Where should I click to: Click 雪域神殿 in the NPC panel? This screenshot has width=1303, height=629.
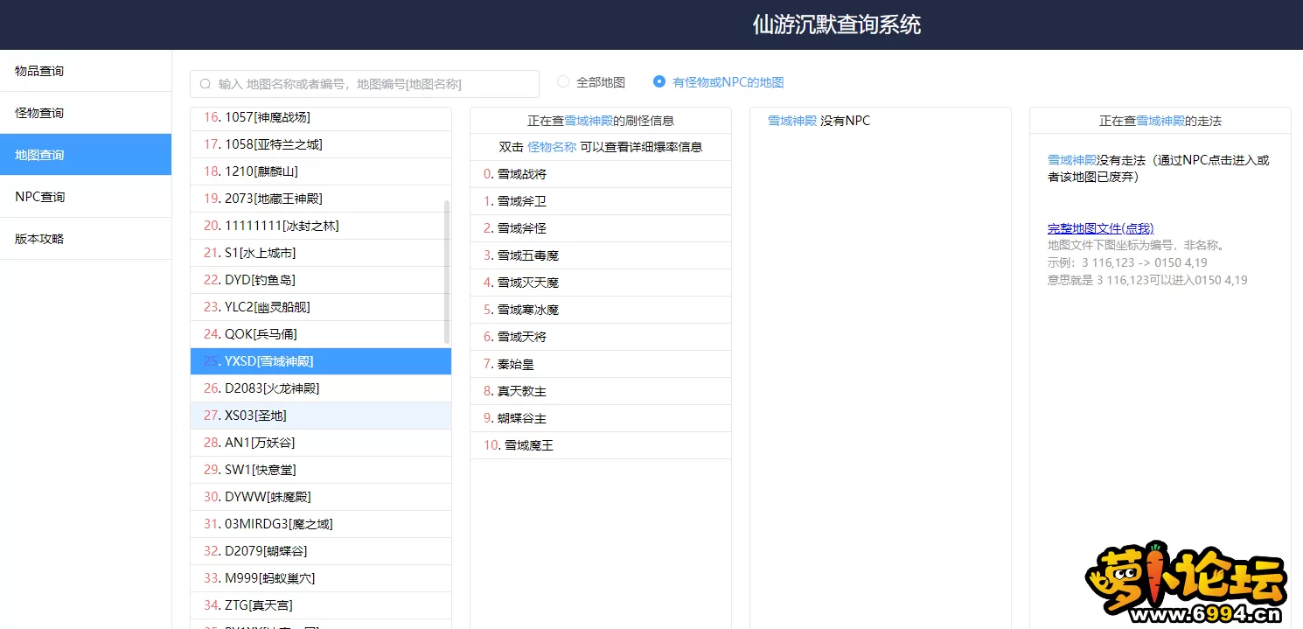[792, 121]
